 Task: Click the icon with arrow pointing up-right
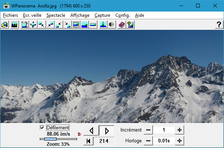(50, 25)
